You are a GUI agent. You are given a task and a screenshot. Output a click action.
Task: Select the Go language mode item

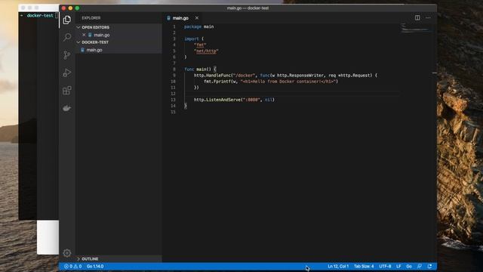409,266
